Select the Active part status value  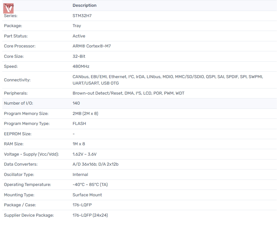79,36
